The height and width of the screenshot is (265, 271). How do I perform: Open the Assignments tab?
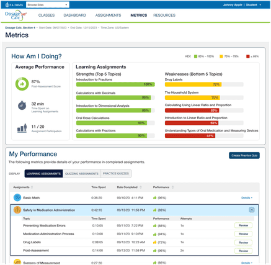[x=108, y=16]
